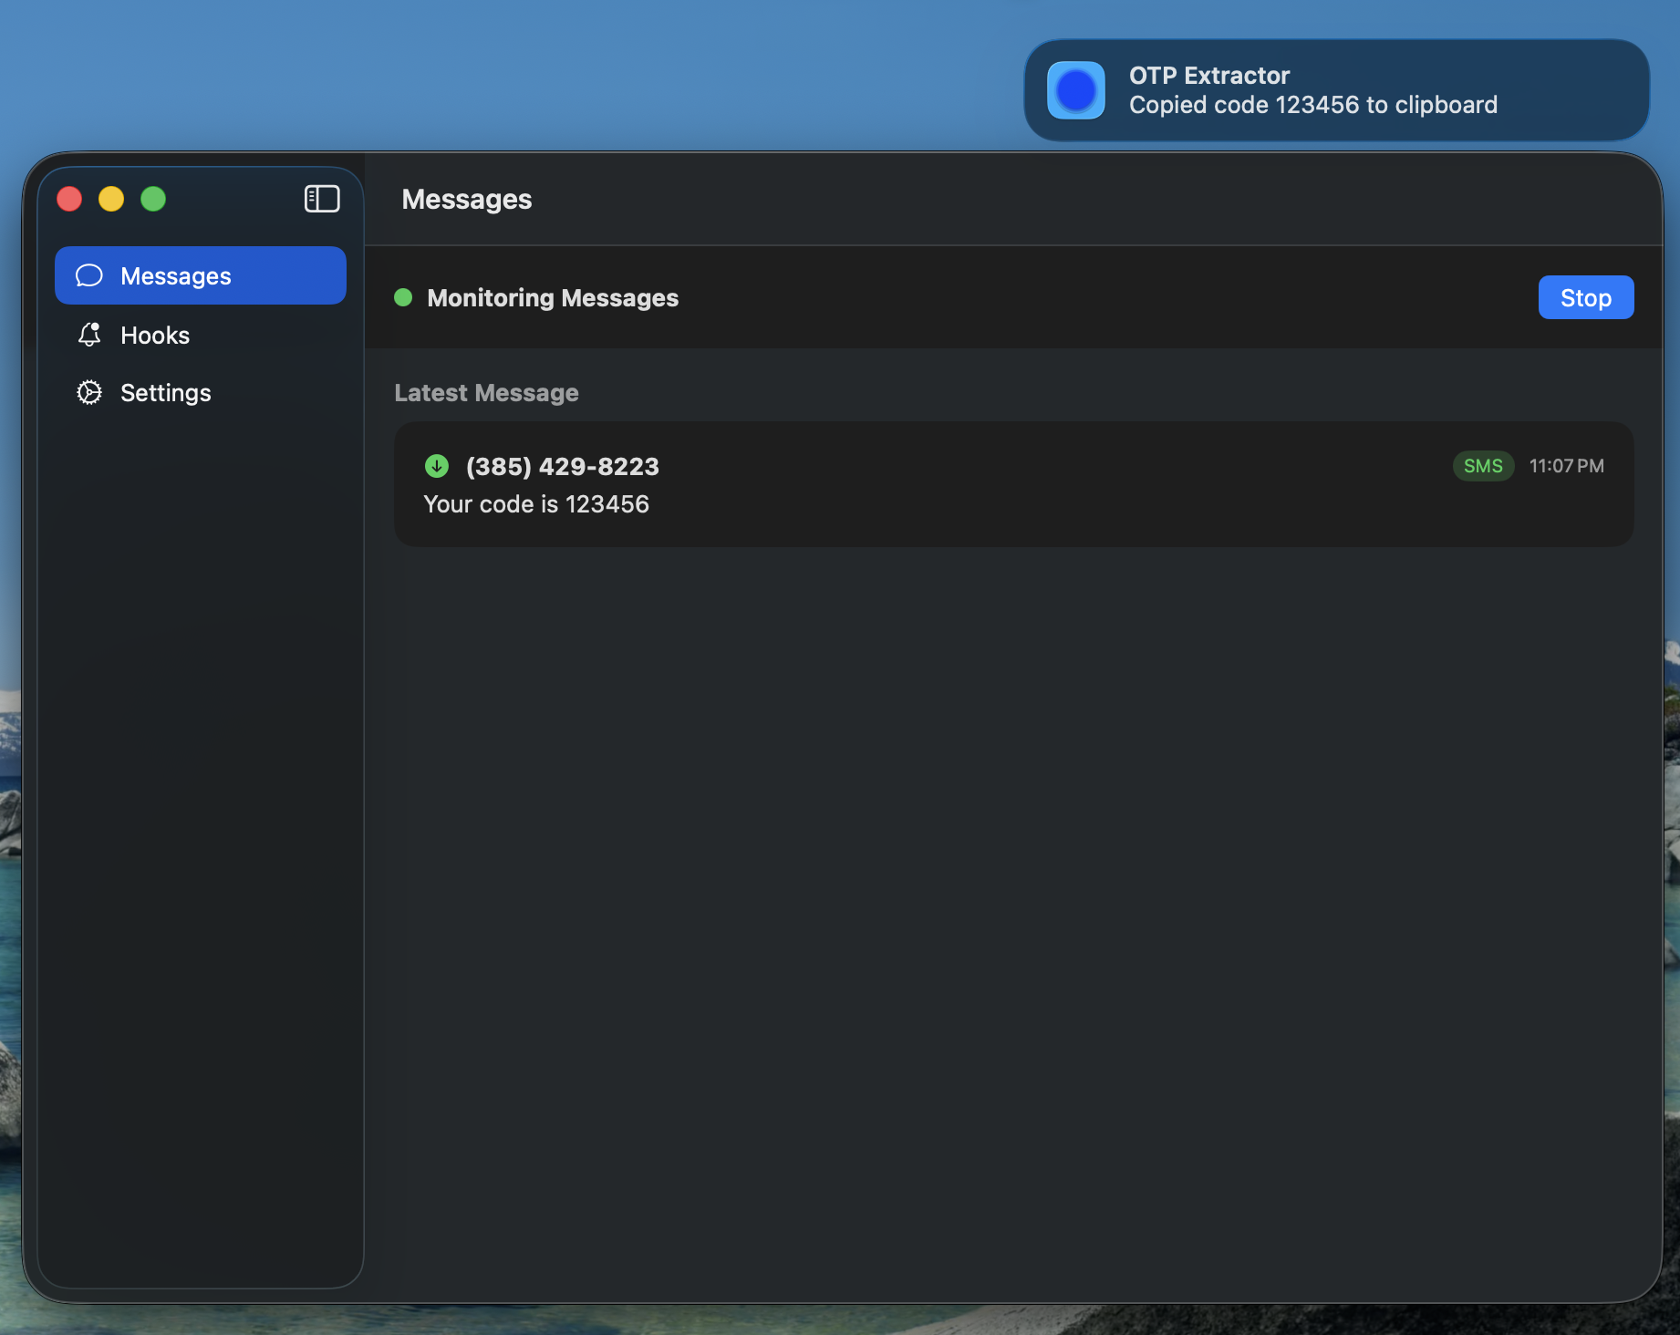Dismiss the Copied code 123456 notification
1680x1335 pixels.
(x=1334, y=89)
